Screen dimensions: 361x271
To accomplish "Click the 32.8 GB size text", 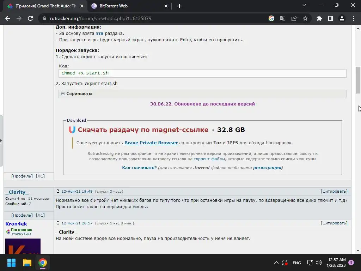I will click(x=231, y=130).
